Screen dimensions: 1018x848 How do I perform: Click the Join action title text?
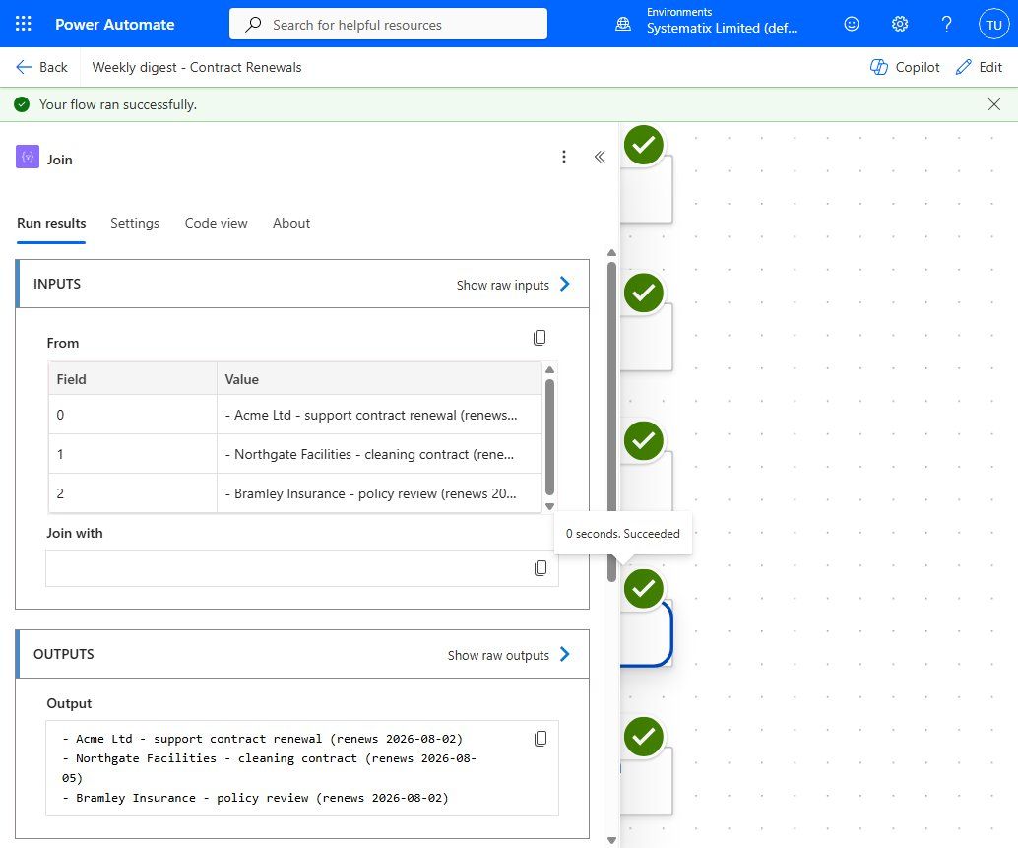60,160
